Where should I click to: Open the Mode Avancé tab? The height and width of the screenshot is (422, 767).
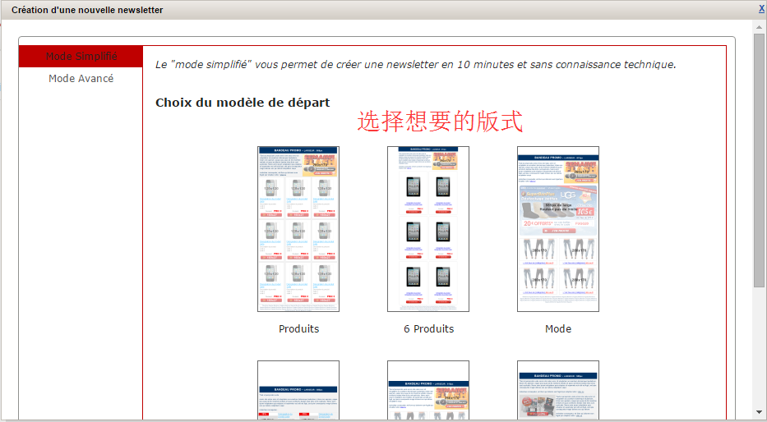(x=81, y=79)
